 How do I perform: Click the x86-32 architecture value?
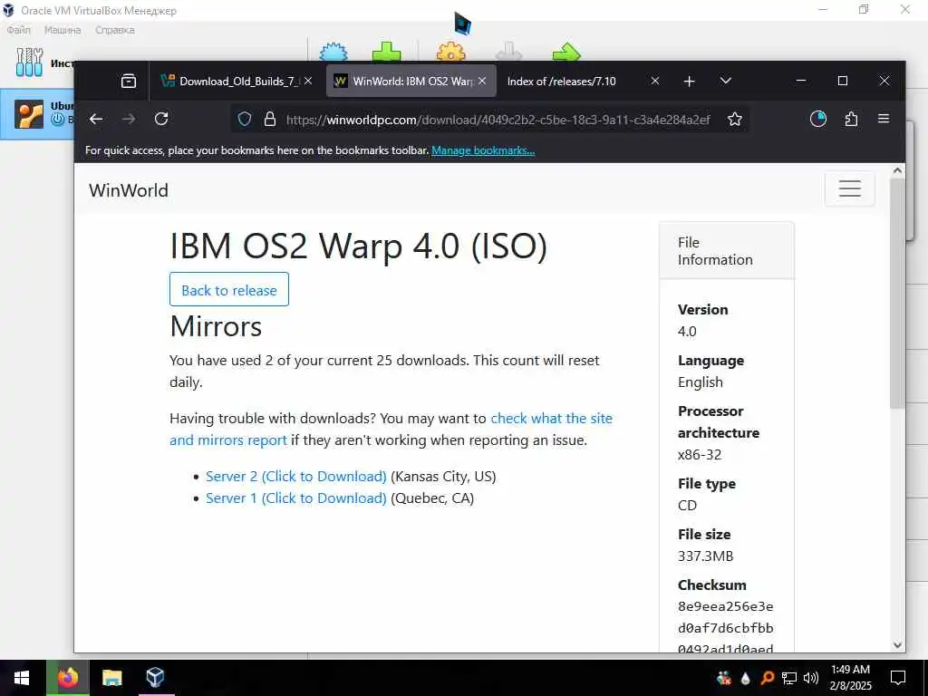(x=700, y=455)
